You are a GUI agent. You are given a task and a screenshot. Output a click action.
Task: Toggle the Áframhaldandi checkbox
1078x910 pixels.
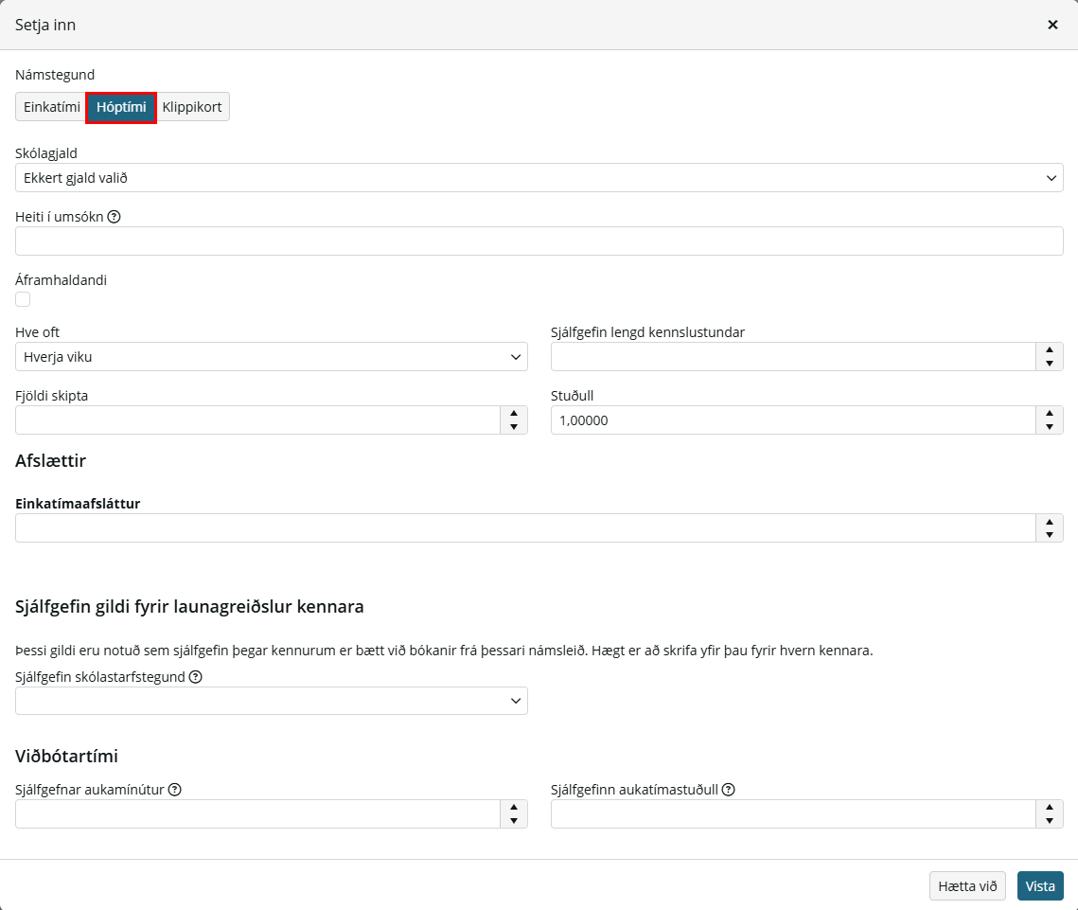[23, 299]
